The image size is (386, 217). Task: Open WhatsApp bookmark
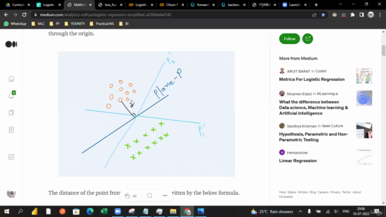tap(15, 24)
